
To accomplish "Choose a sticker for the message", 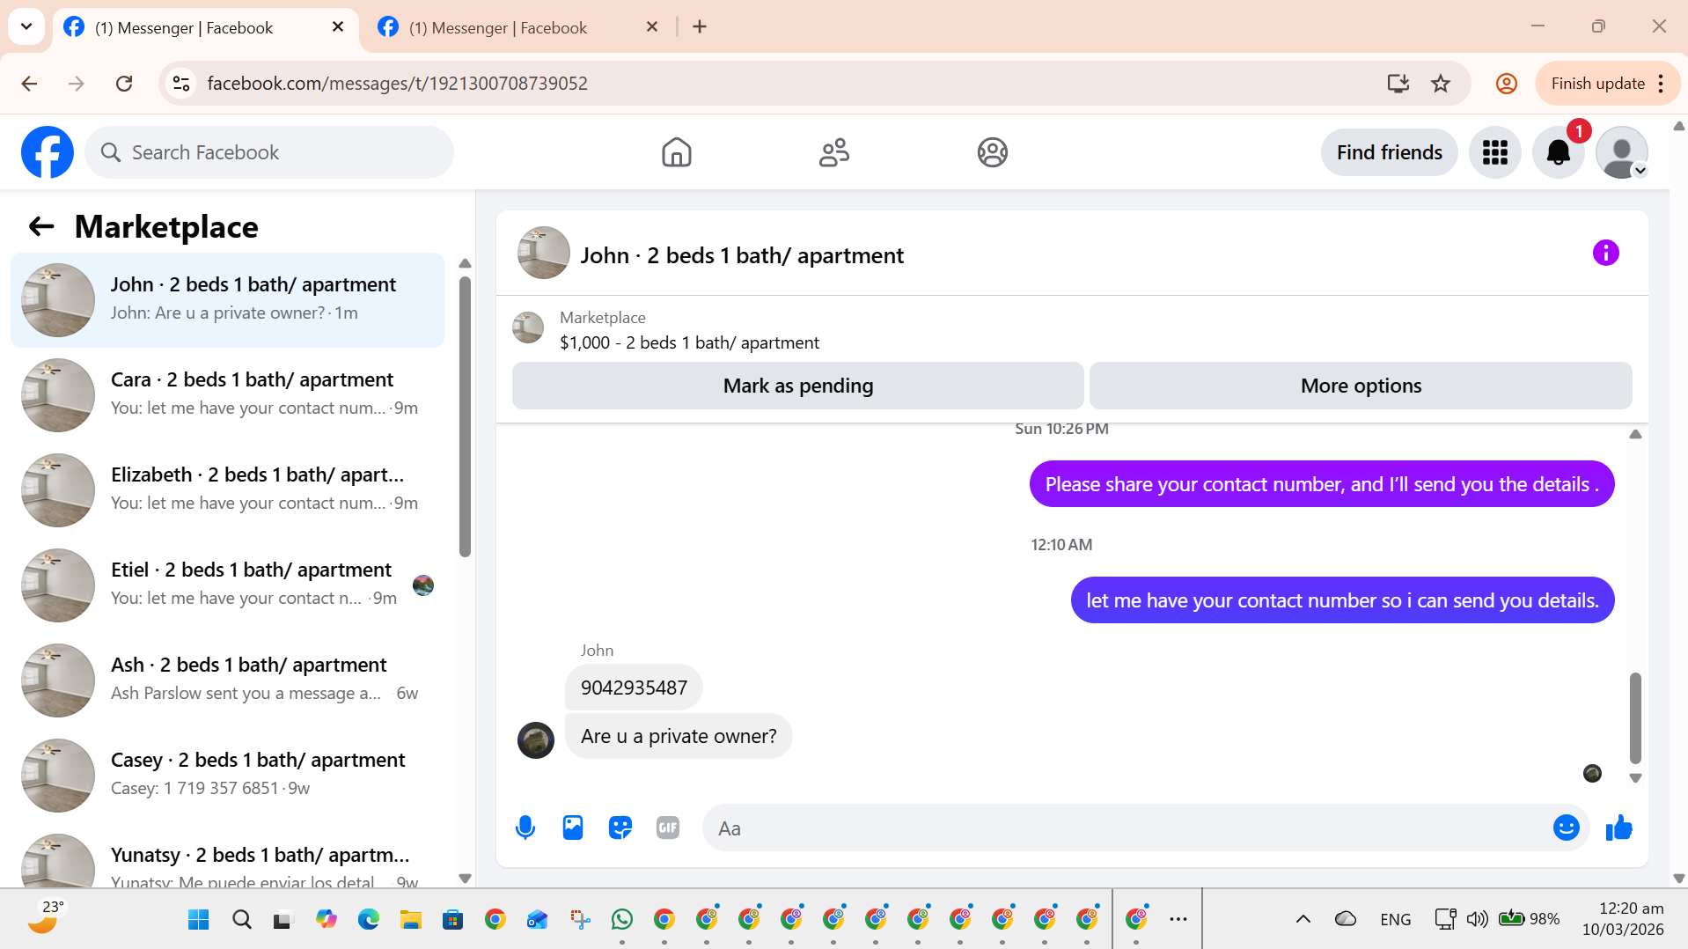I will pos(620,828).
